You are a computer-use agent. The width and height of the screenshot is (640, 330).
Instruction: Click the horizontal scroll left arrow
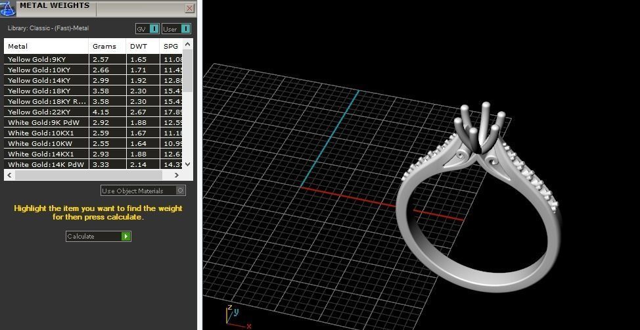(9, 175)
